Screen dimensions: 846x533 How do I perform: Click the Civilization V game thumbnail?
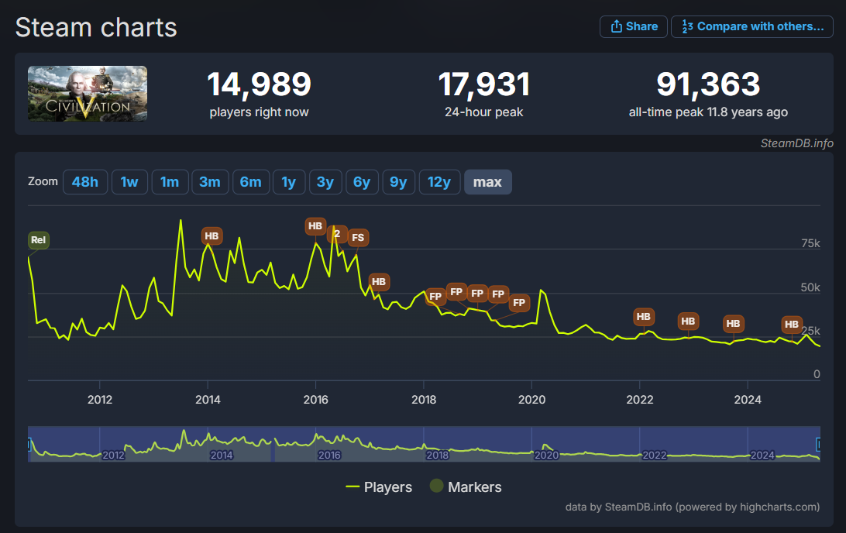pyautogui.click(x=88, y=93)
